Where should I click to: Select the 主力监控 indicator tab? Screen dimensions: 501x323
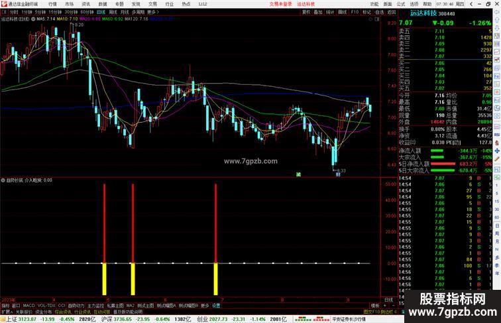pyautogui.click(x=95, y=306)
